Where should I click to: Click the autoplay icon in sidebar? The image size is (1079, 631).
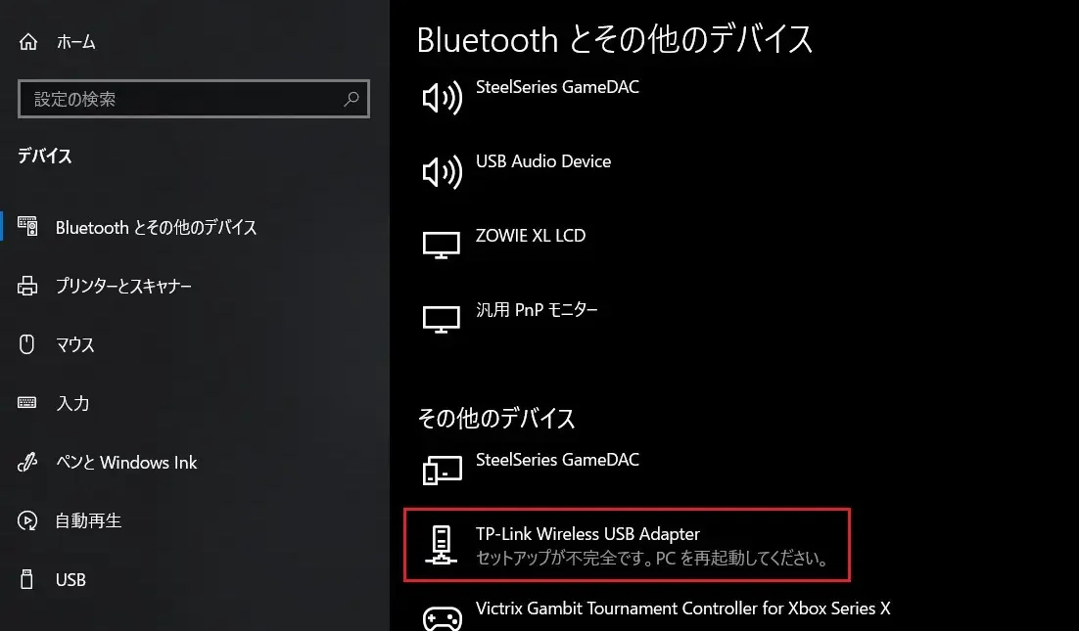coord(27,520)
